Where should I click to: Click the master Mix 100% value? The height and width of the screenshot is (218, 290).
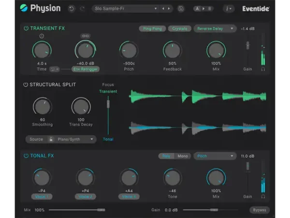click(40, 210)
